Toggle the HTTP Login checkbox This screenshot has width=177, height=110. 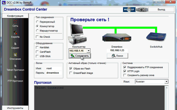pos(125,71)
